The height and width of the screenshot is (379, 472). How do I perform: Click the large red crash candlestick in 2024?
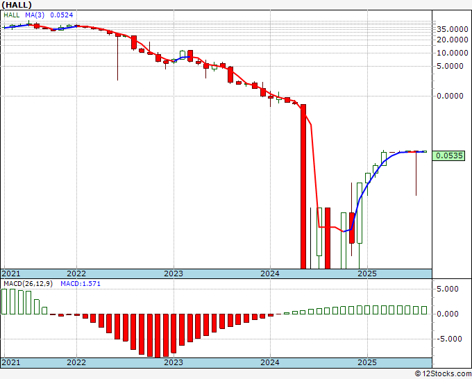coord(303,187)
